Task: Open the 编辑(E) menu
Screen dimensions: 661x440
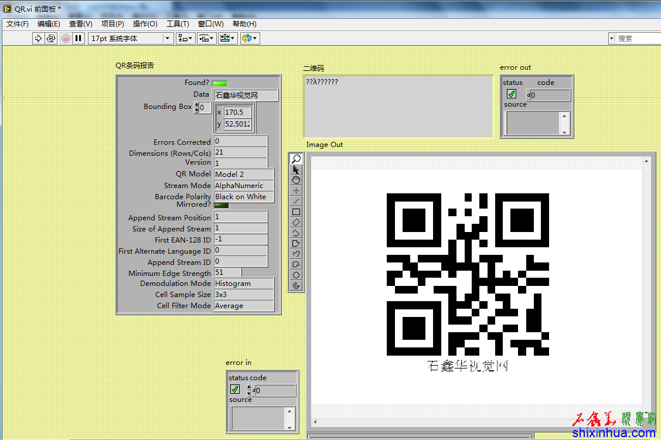Action: point(49,24)
